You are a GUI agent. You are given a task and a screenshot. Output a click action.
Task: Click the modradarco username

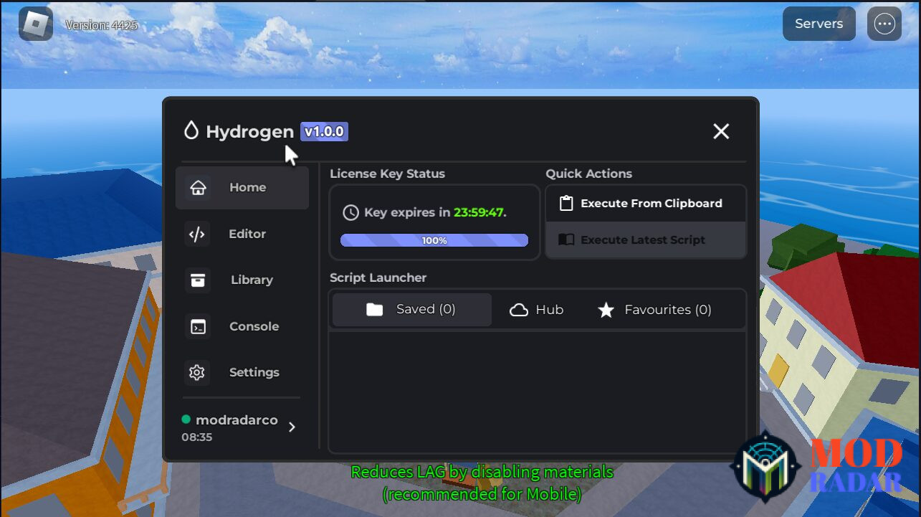(237, 420)
